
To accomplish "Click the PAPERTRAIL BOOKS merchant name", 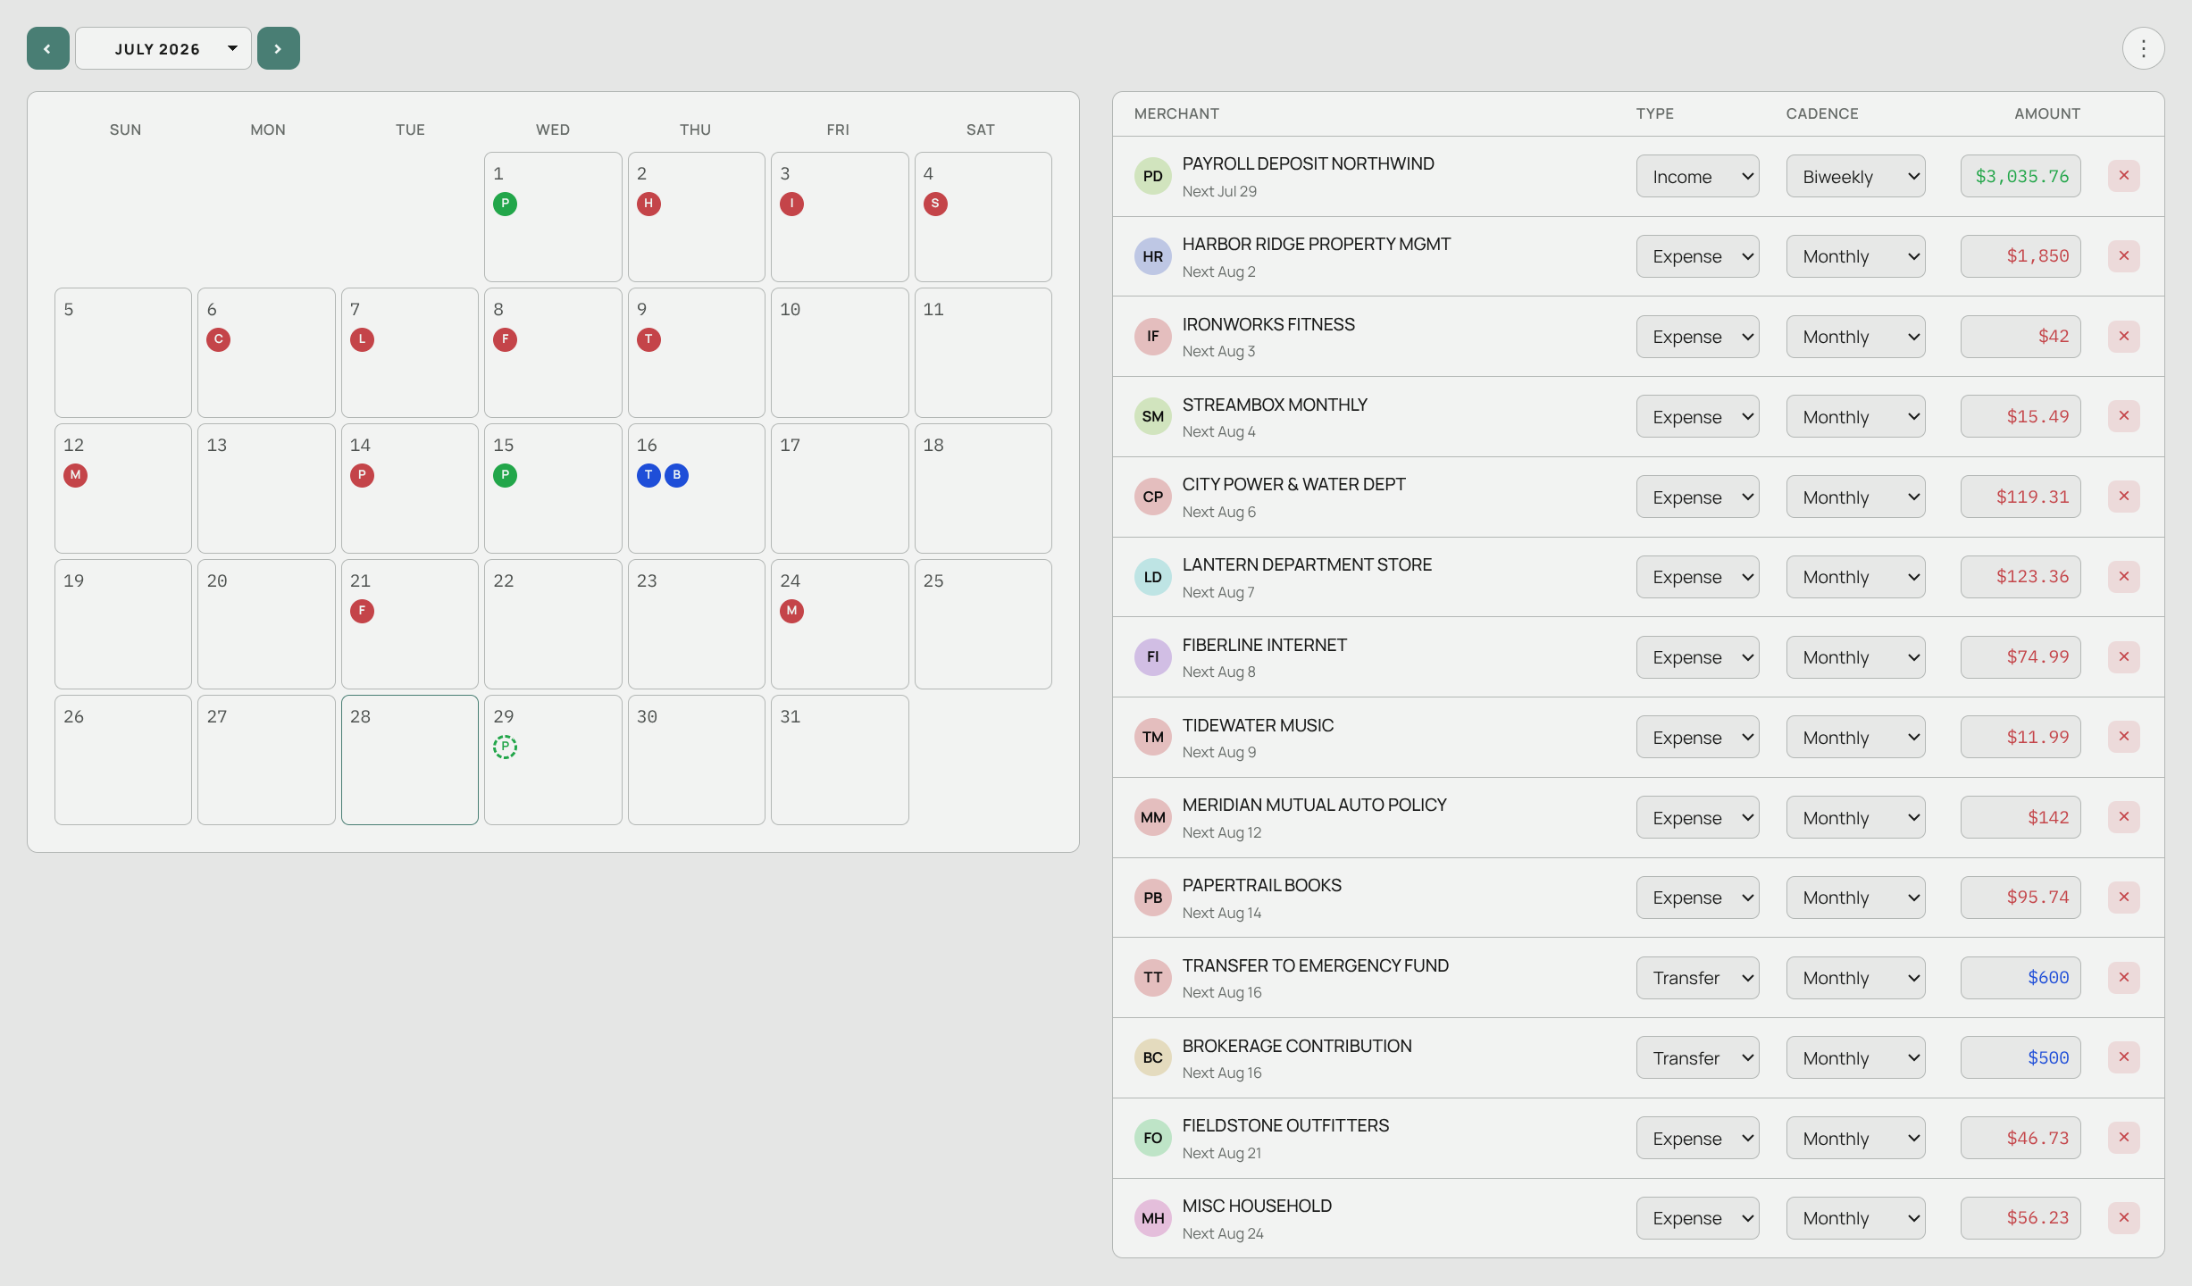I will 1262,885.
